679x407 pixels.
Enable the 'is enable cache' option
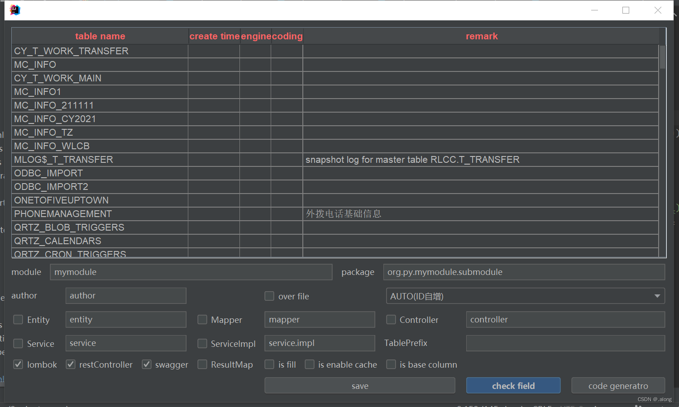point(310,364)
